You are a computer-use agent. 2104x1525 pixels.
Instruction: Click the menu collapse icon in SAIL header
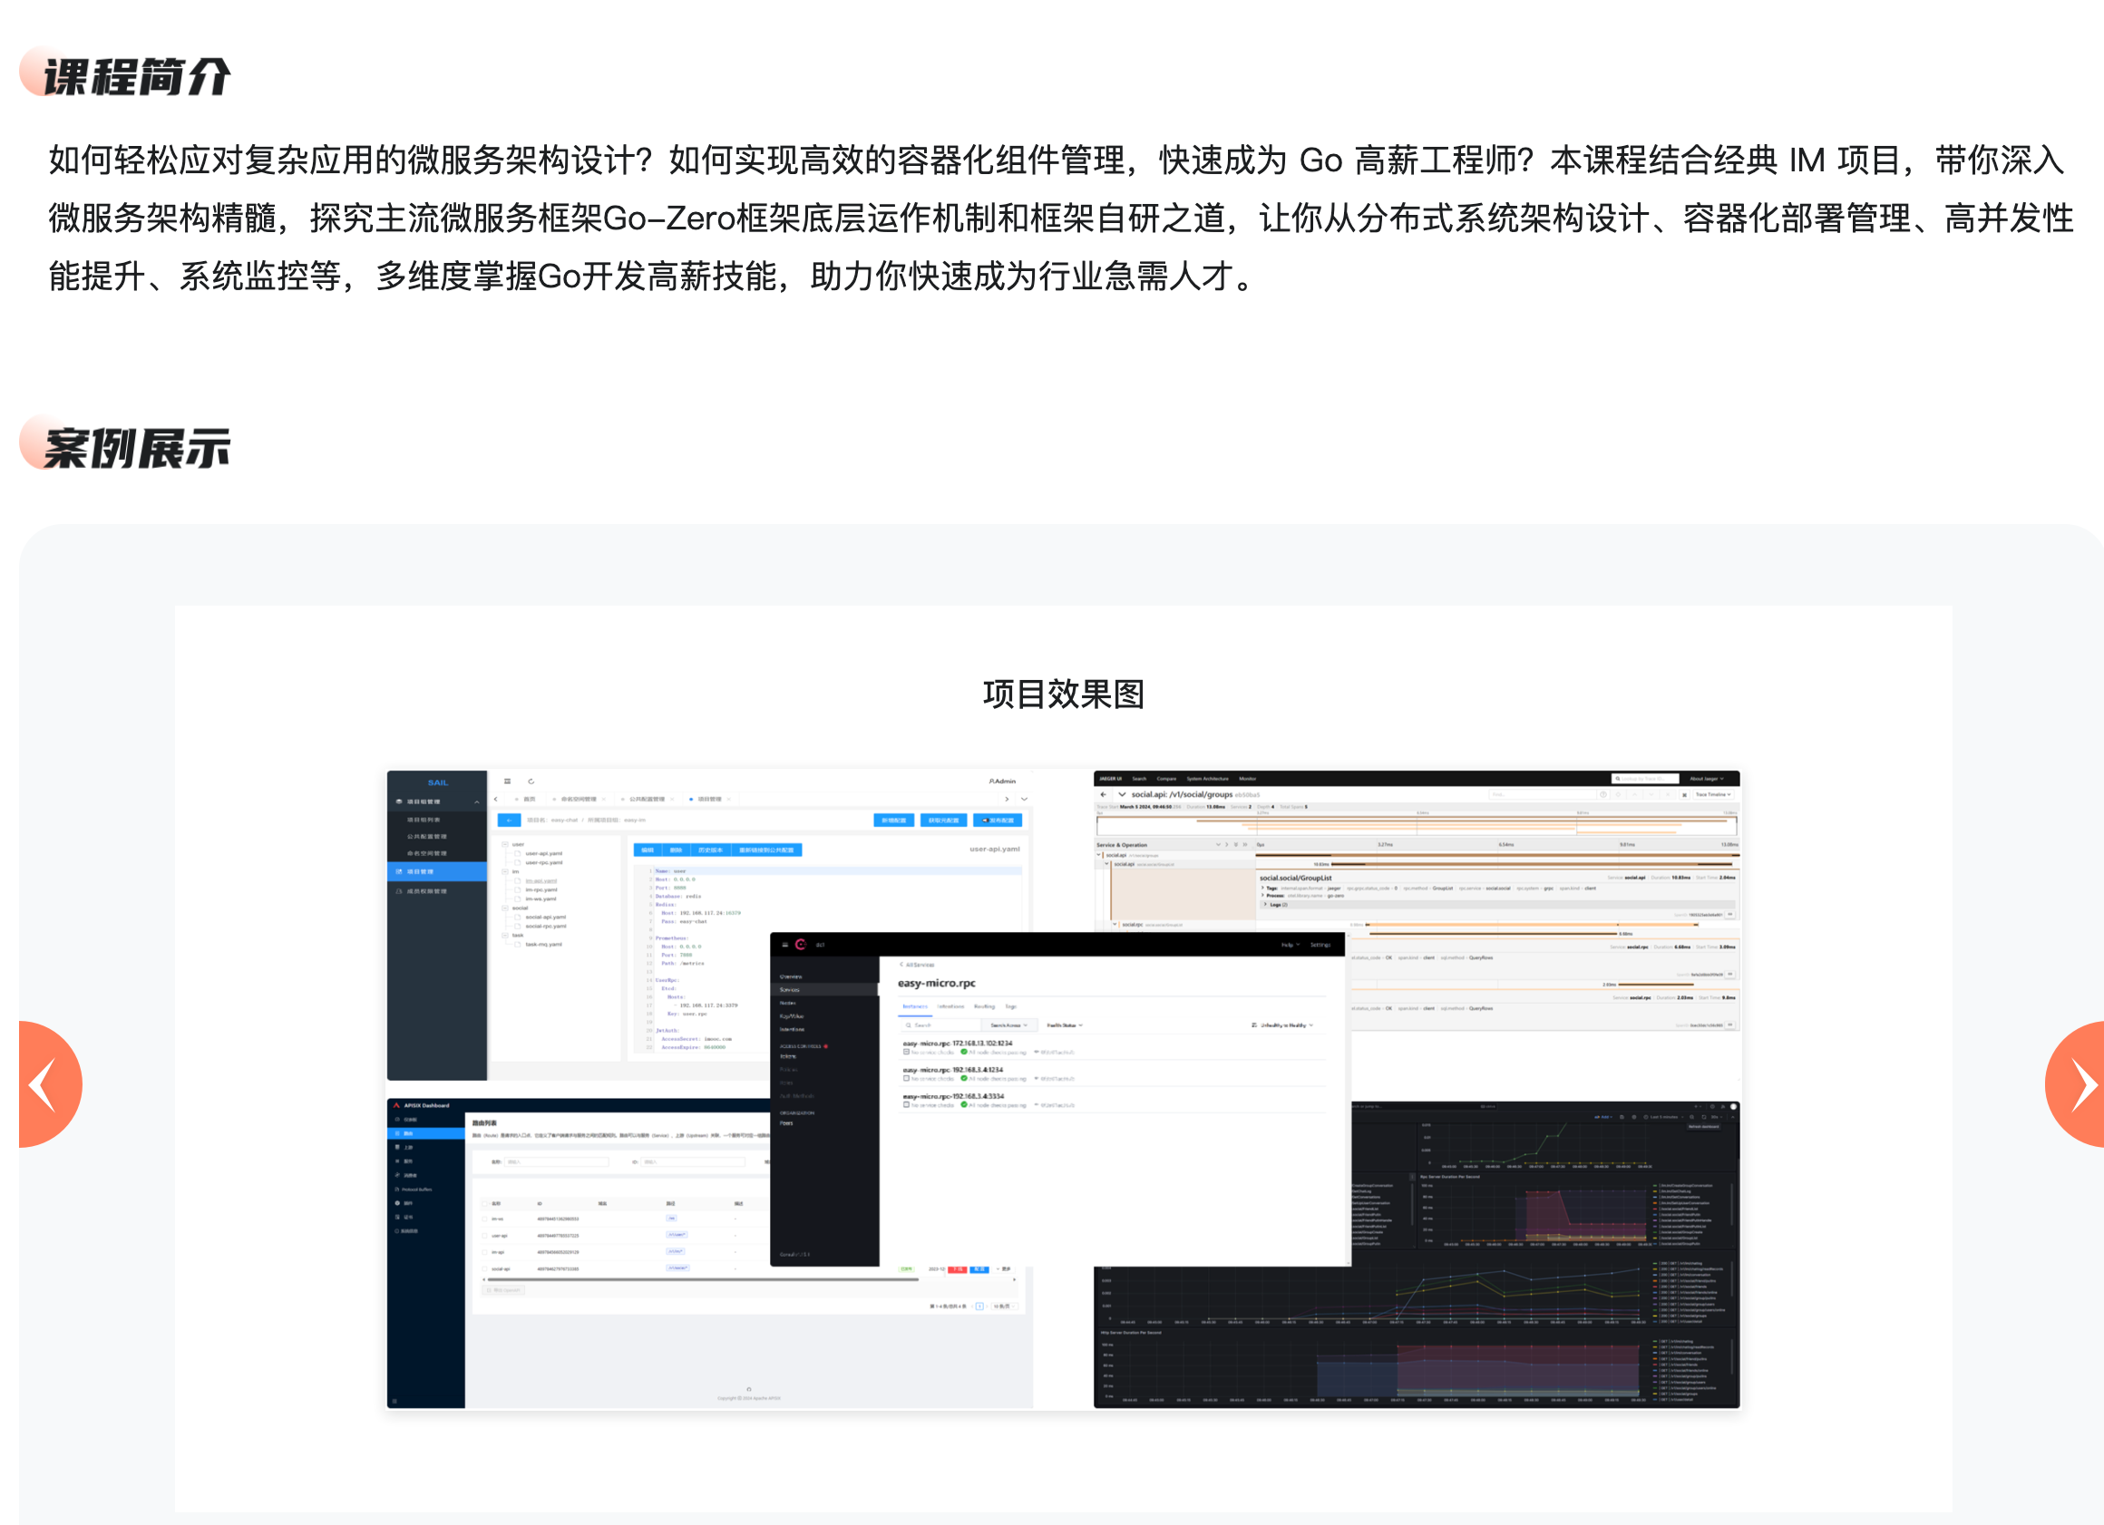(508, 781)
